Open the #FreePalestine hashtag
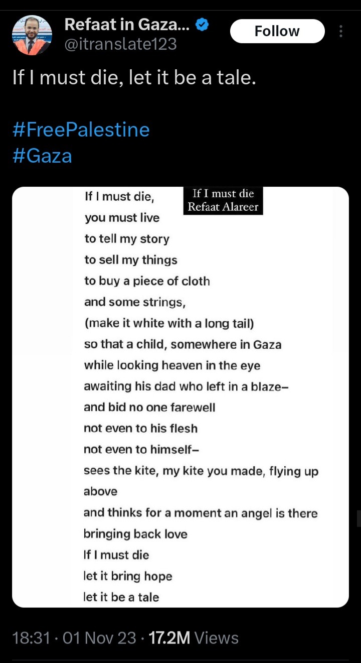 [x=81, y=130]
